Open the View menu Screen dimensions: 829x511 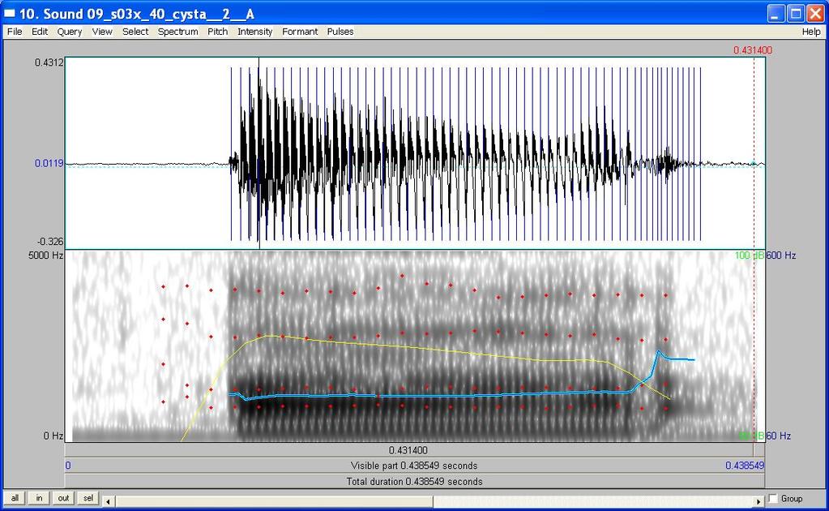coord(102,32)
